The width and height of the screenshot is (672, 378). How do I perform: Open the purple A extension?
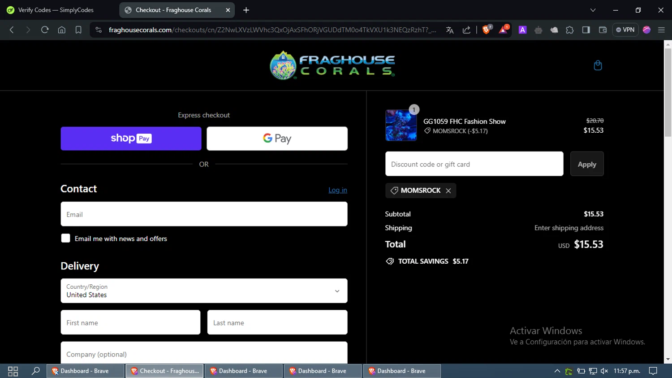coord(522,30)
